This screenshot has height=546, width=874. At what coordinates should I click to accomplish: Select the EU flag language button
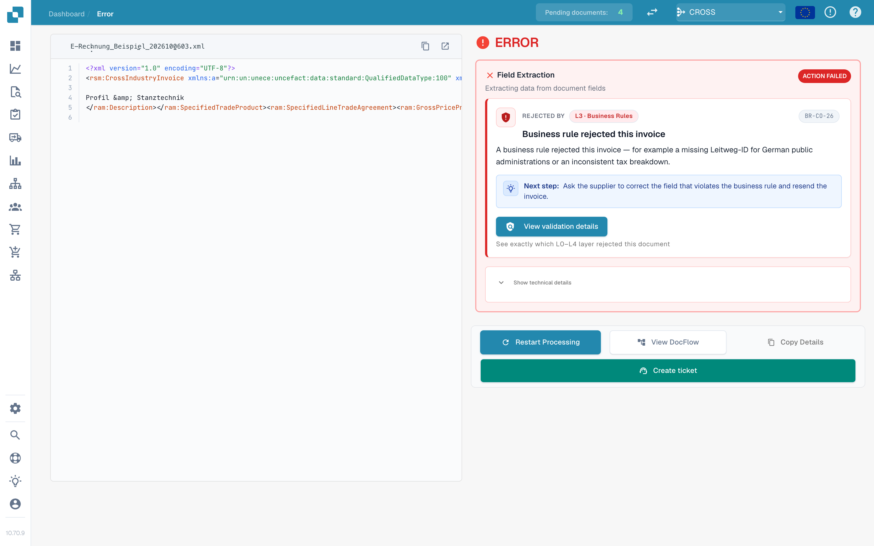[x=805, y=12]
